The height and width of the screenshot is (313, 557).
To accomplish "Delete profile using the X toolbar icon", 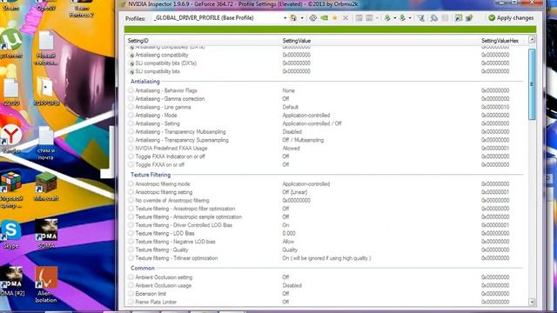I will pos(346,17).
